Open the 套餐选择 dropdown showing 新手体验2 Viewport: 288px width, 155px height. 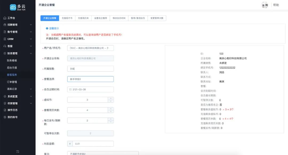91,79
